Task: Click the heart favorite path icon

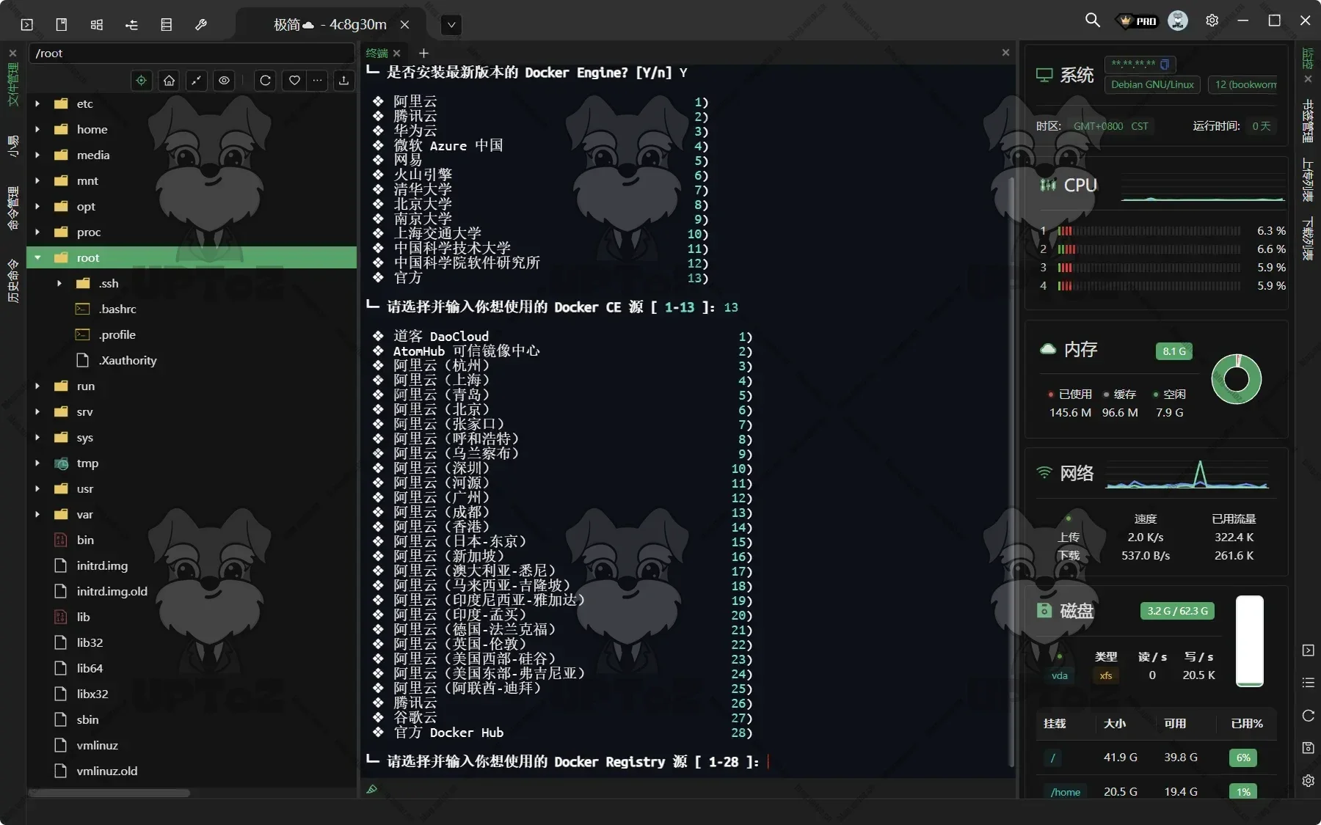Action: [294, 81]
